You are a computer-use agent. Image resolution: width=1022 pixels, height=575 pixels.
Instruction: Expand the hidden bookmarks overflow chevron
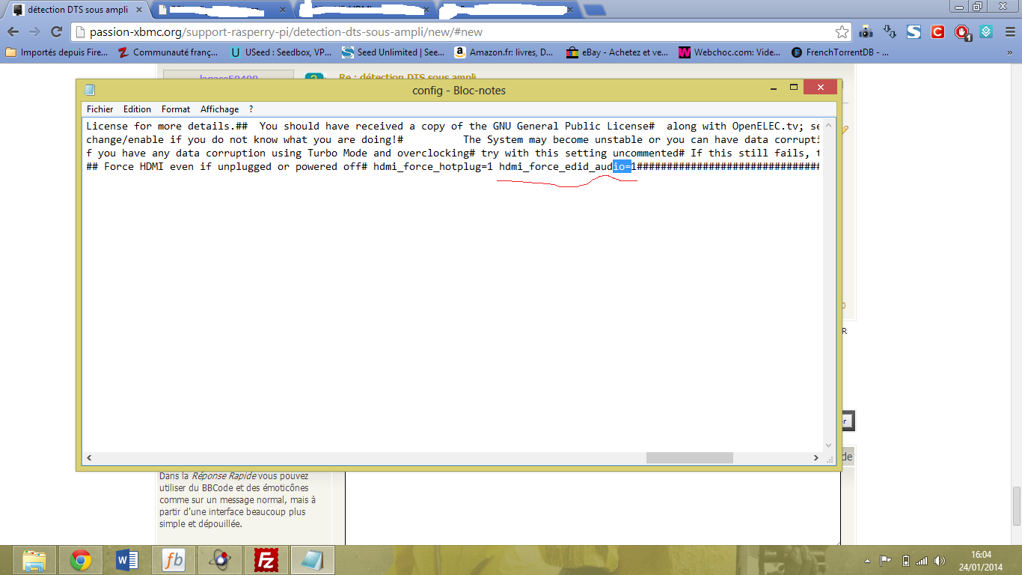point(1009,52)
